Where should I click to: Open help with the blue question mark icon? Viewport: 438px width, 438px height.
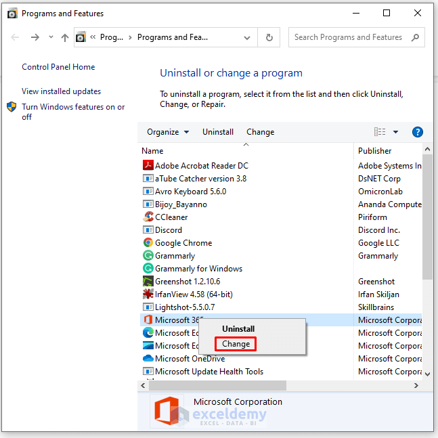tap(417, 132)
